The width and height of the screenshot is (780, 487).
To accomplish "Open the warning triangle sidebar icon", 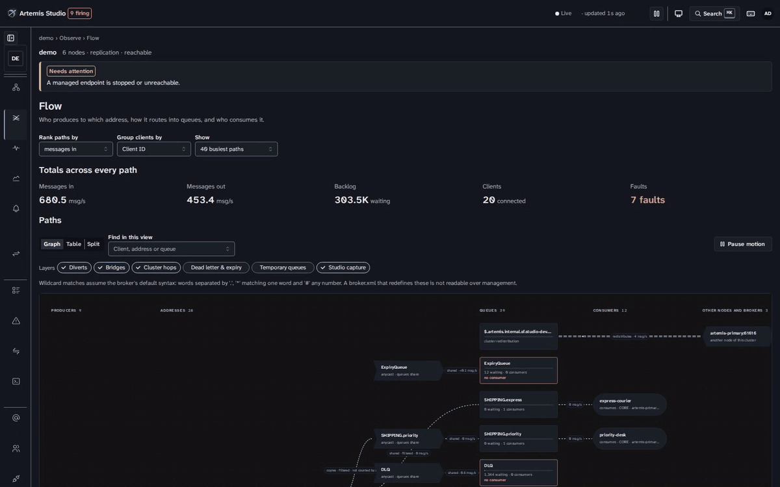I will tap(16, 321).
